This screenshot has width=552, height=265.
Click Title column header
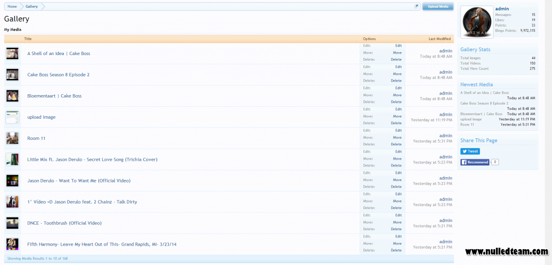pos(28,39)
